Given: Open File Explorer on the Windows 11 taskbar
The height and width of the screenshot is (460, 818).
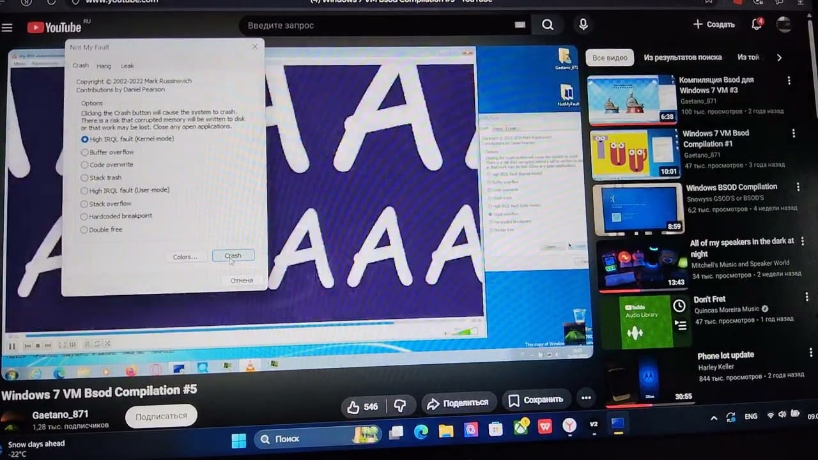Looking at the screenshot, I should point(445,431).
